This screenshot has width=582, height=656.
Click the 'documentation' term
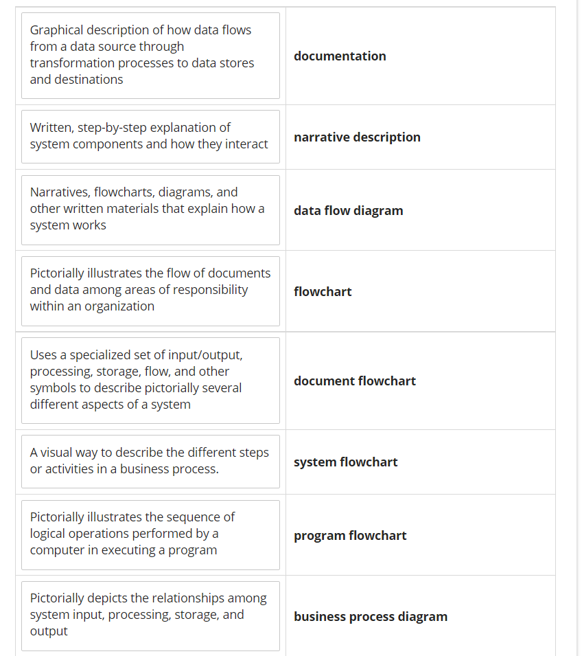tap(340, 56)
